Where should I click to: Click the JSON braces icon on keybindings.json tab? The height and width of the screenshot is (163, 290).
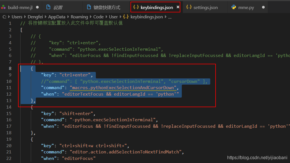coord(136,7)
